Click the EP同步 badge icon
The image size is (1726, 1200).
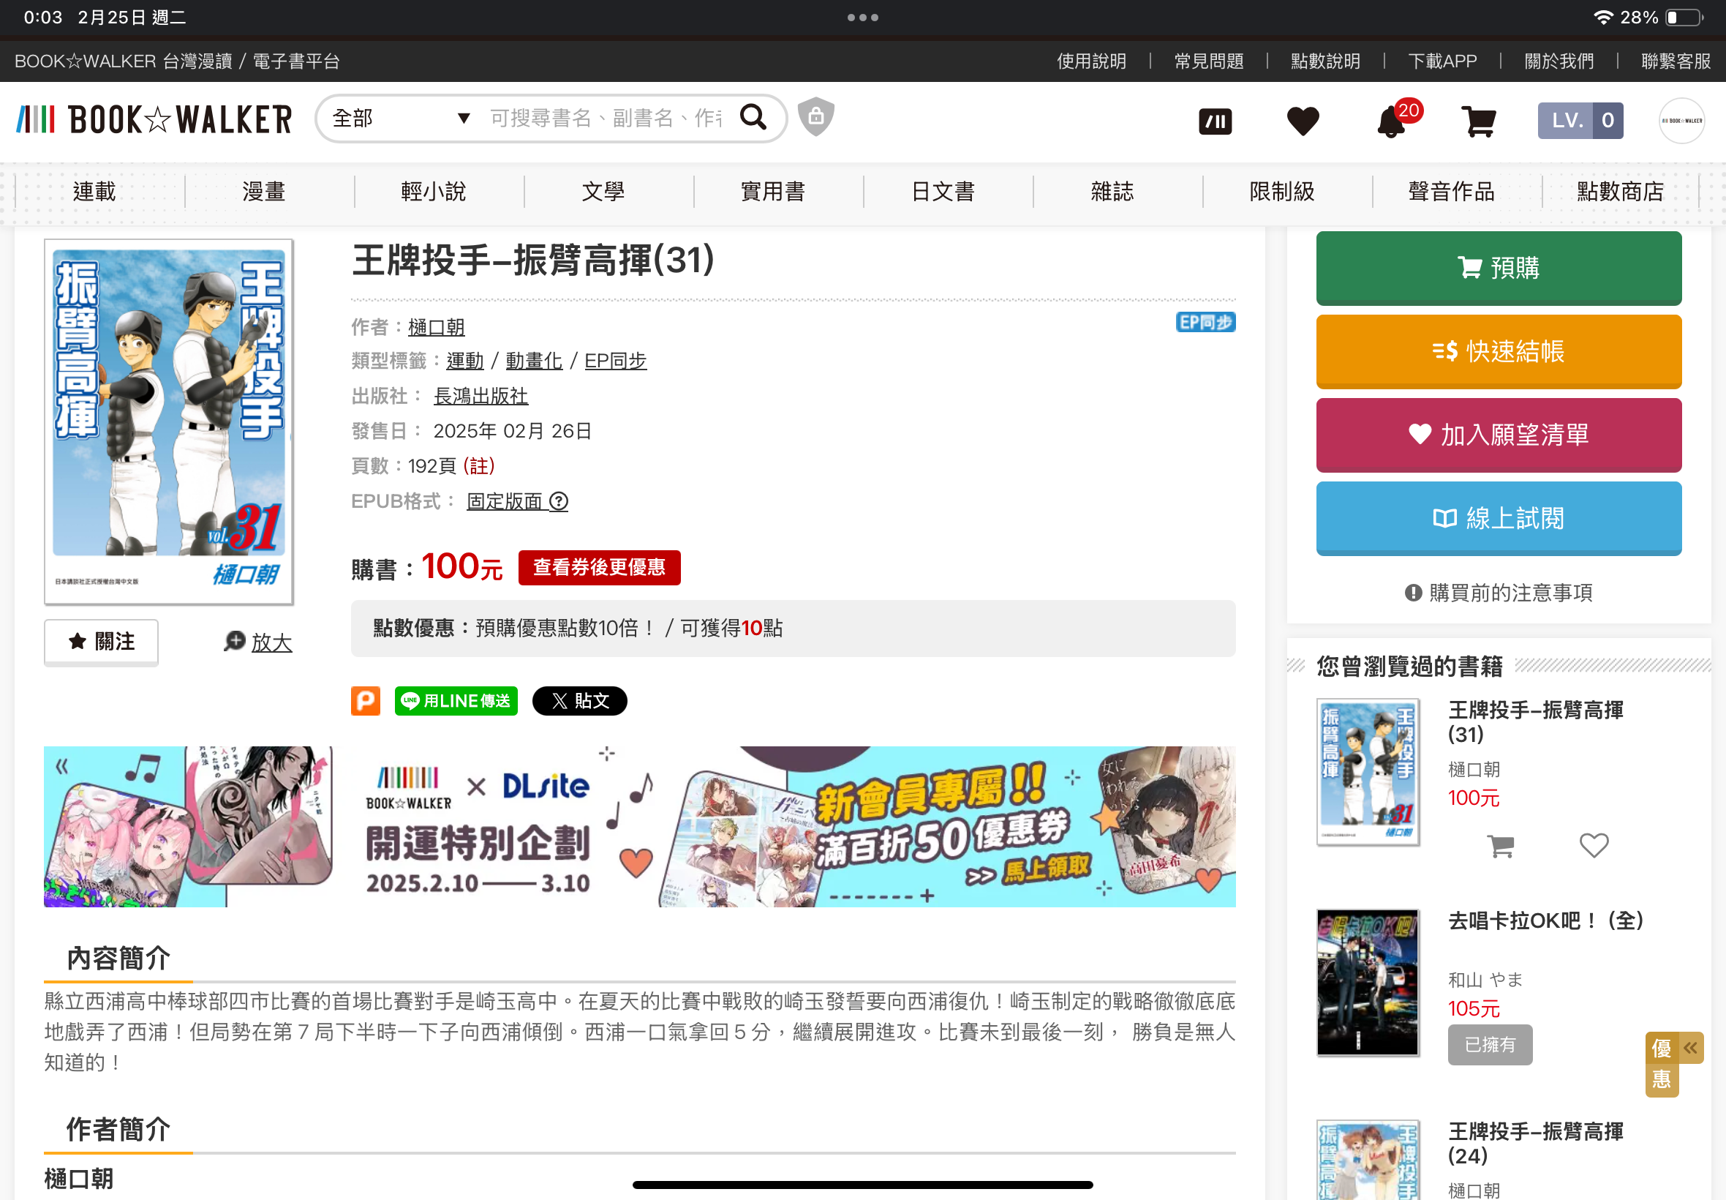(x=1205, y=322)
